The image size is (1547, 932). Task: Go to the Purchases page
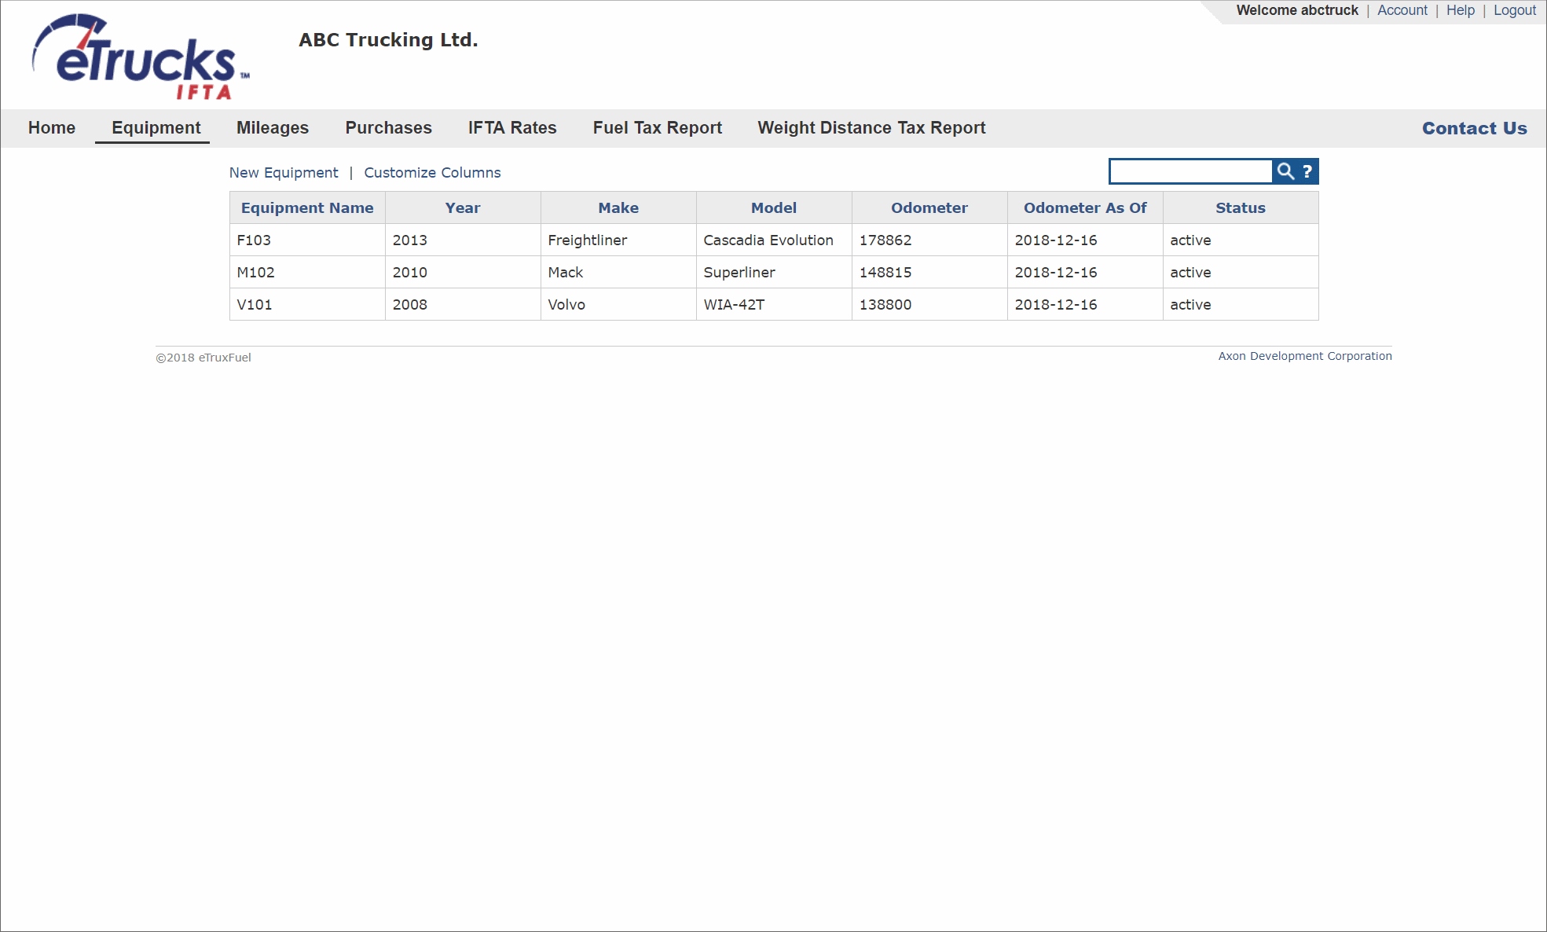pyautogui.click(x=388, y=128)
